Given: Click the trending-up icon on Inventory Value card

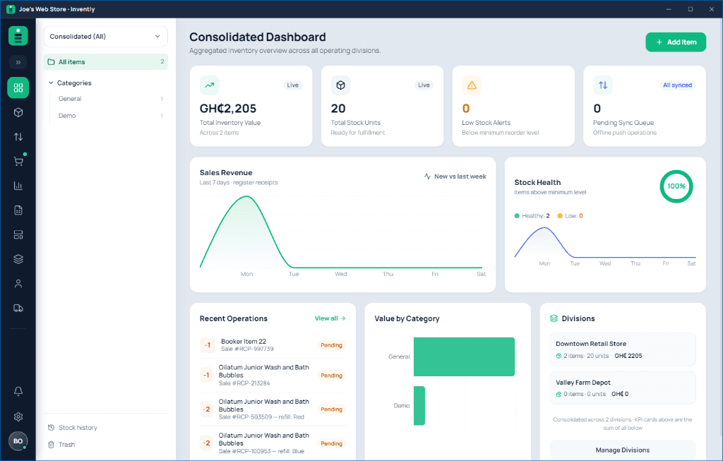Looking at the screenshot, I should [x=209, y=85].
